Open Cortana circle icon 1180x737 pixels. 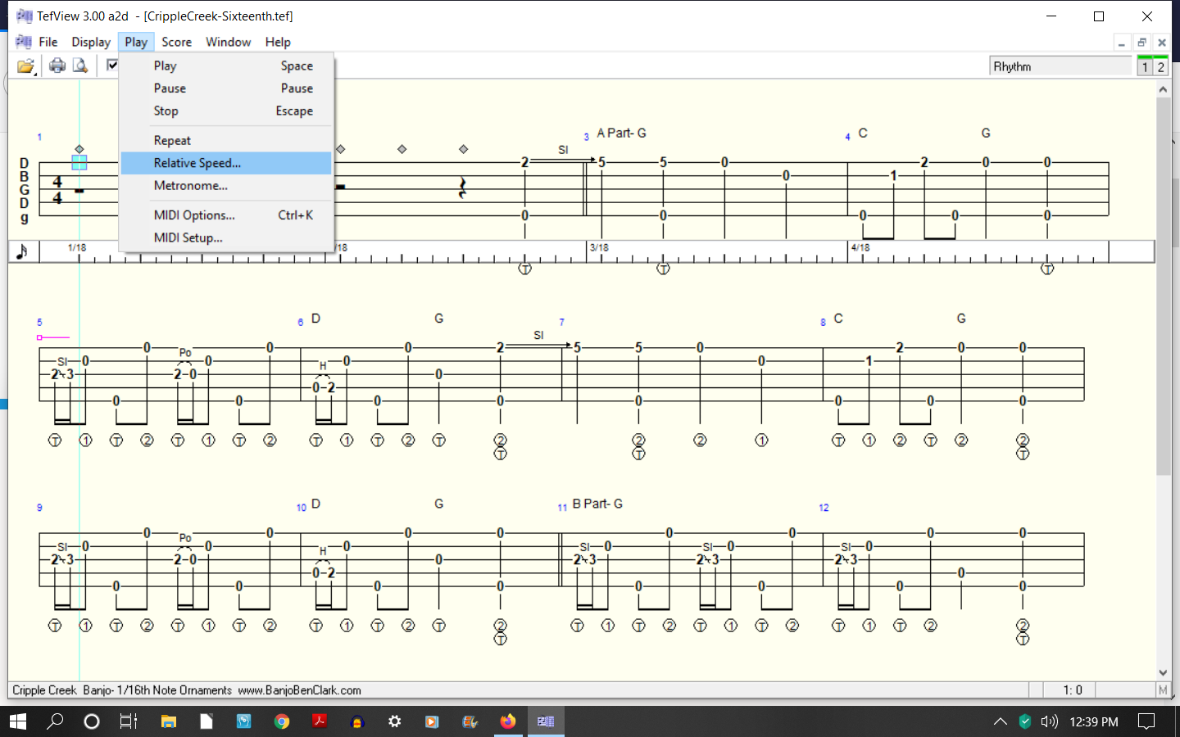pyautogui.click(x=92, y=721)
